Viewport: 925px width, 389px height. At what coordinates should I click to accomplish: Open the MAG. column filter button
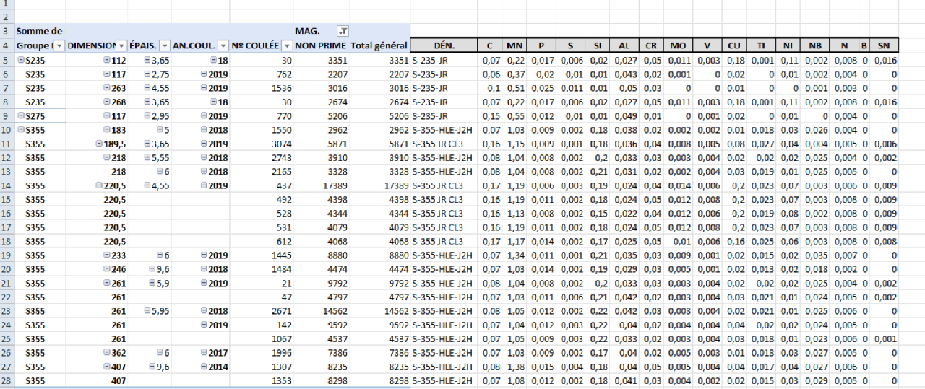(x=343, y=31)
